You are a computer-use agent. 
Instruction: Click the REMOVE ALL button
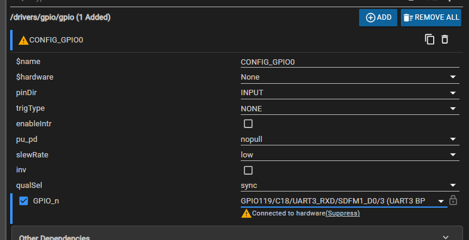coord(431,17)
